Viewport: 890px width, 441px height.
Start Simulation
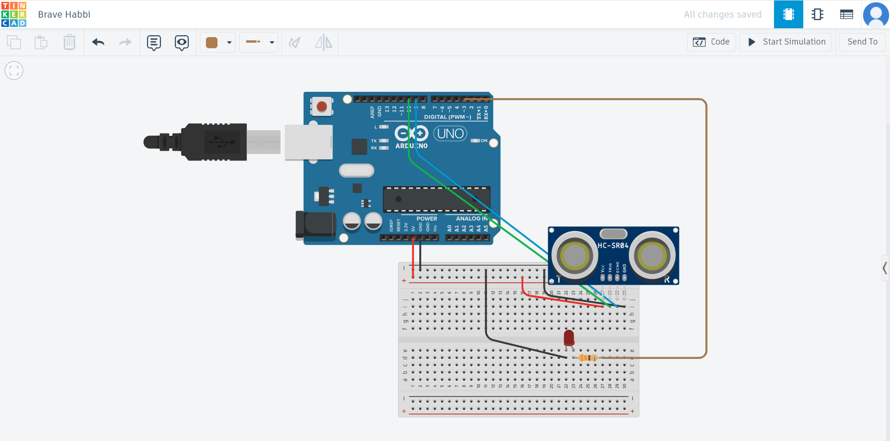[786, 42]
